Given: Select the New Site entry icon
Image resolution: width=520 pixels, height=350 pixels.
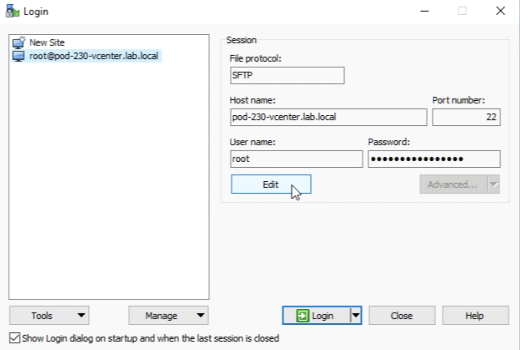Looking at the screenshot, I should coord(19,43).
